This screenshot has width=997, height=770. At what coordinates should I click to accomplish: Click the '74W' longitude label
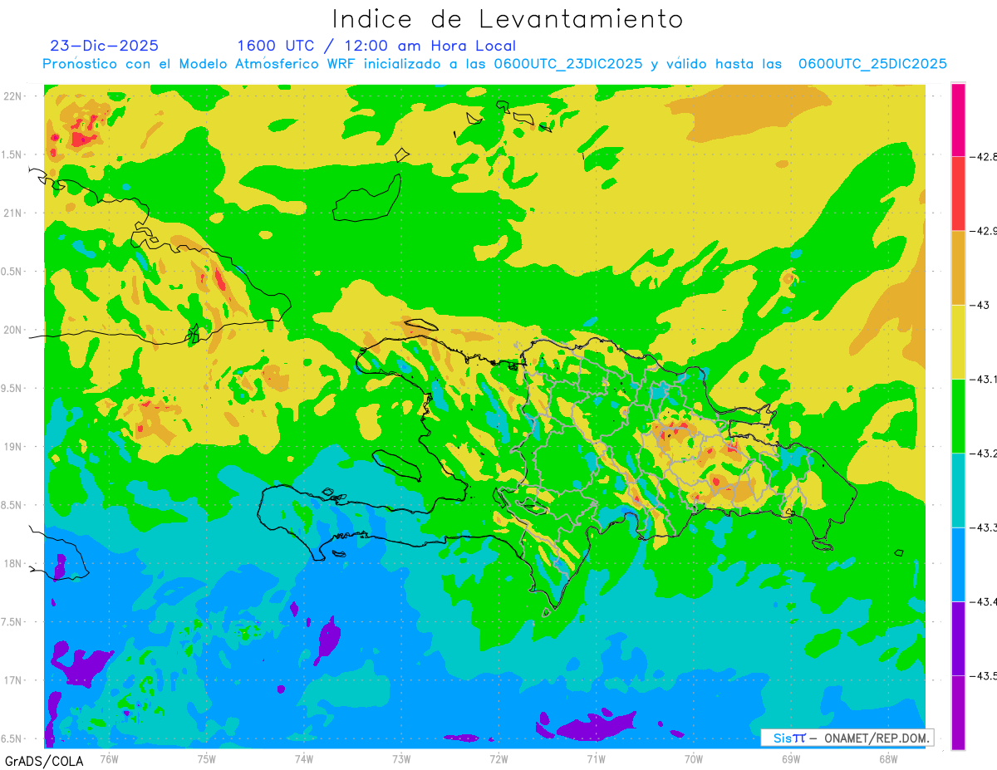pos(304,758)
